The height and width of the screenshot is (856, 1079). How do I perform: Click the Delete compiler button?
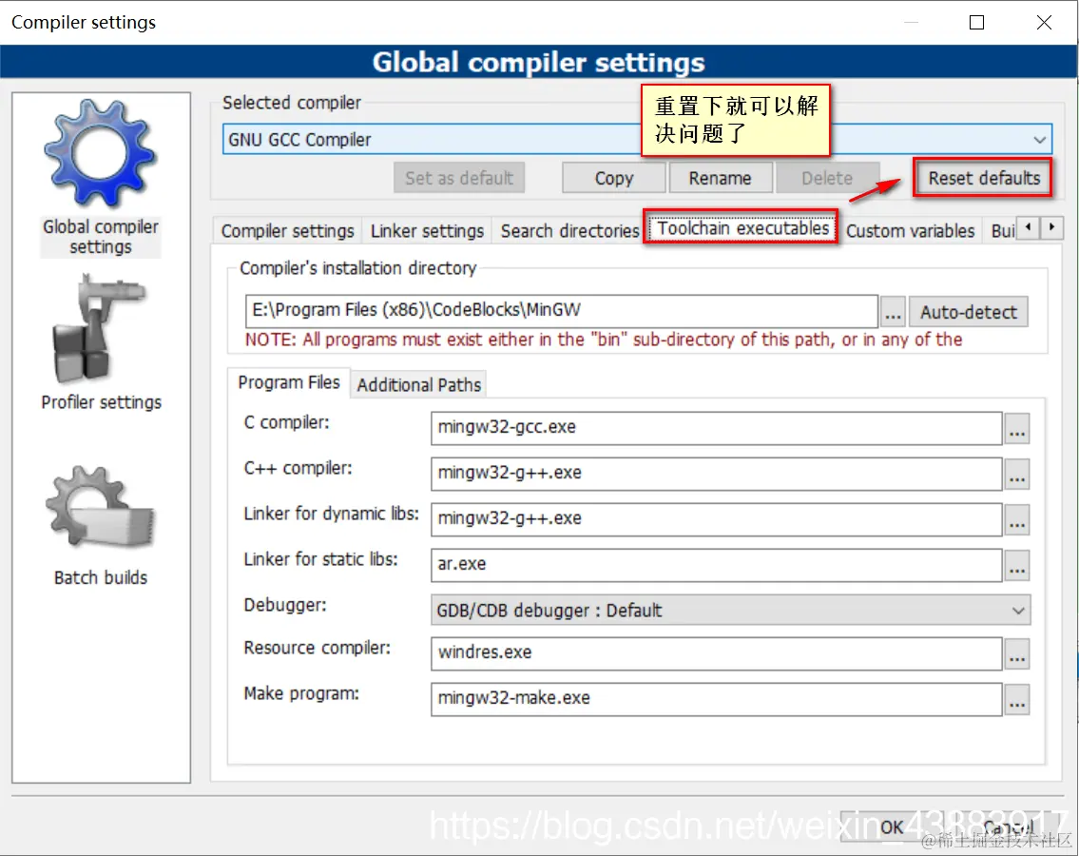pos(827,179)
